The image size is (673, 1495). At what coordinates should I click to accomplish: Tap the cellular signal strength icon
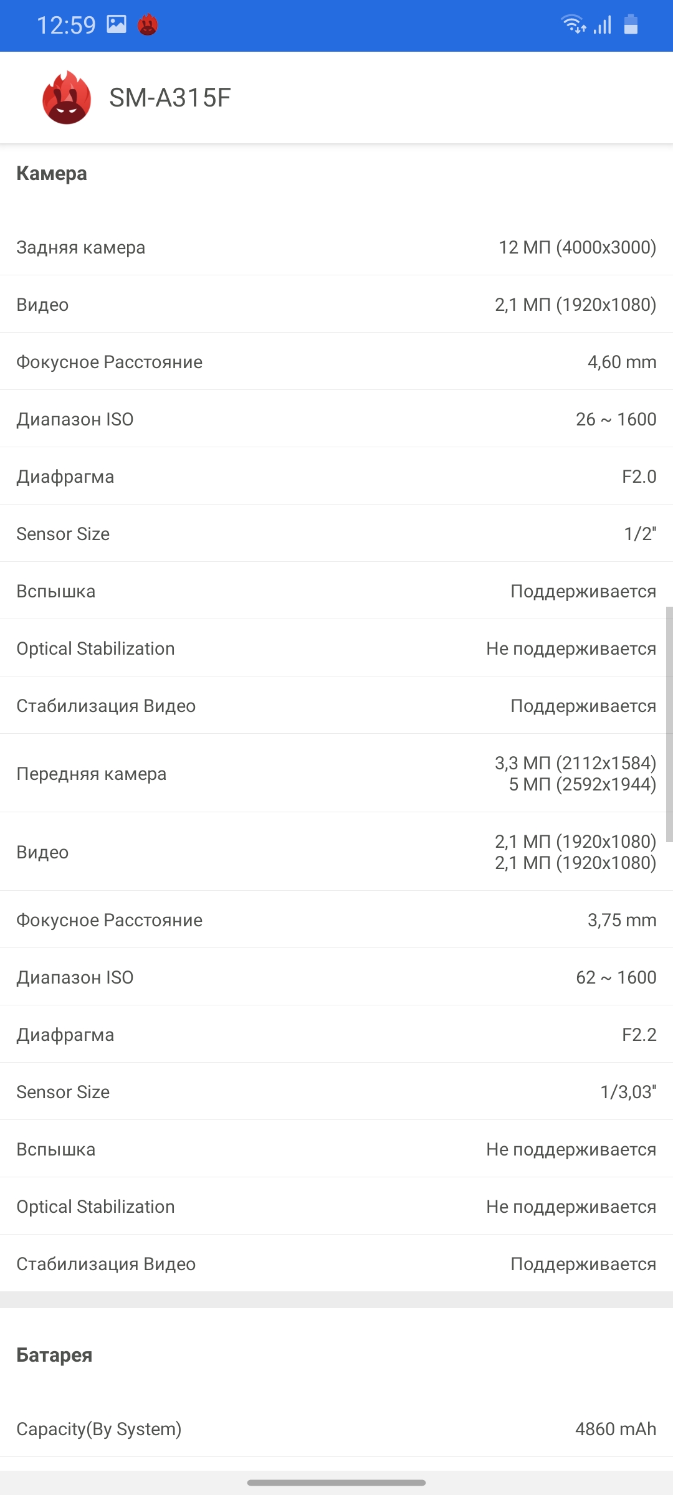603,25
